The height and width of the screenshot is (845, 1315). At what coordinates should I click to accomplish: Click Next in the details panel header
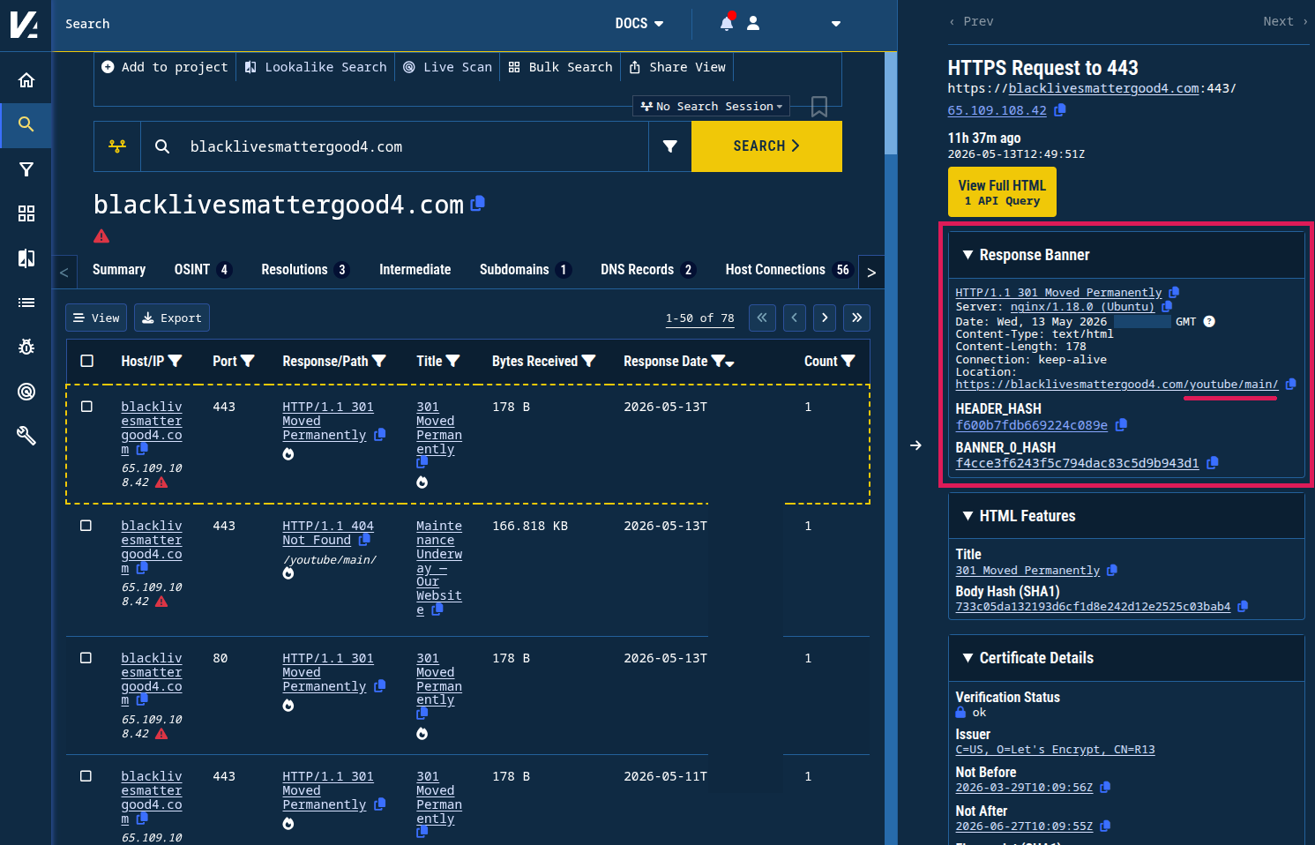(1285, 21)
